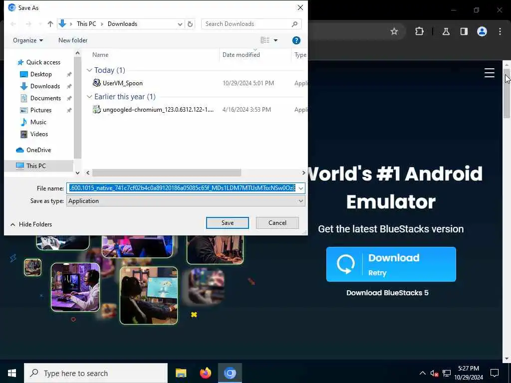
Task: Sort by the Type column header
Action: [300, 55]
